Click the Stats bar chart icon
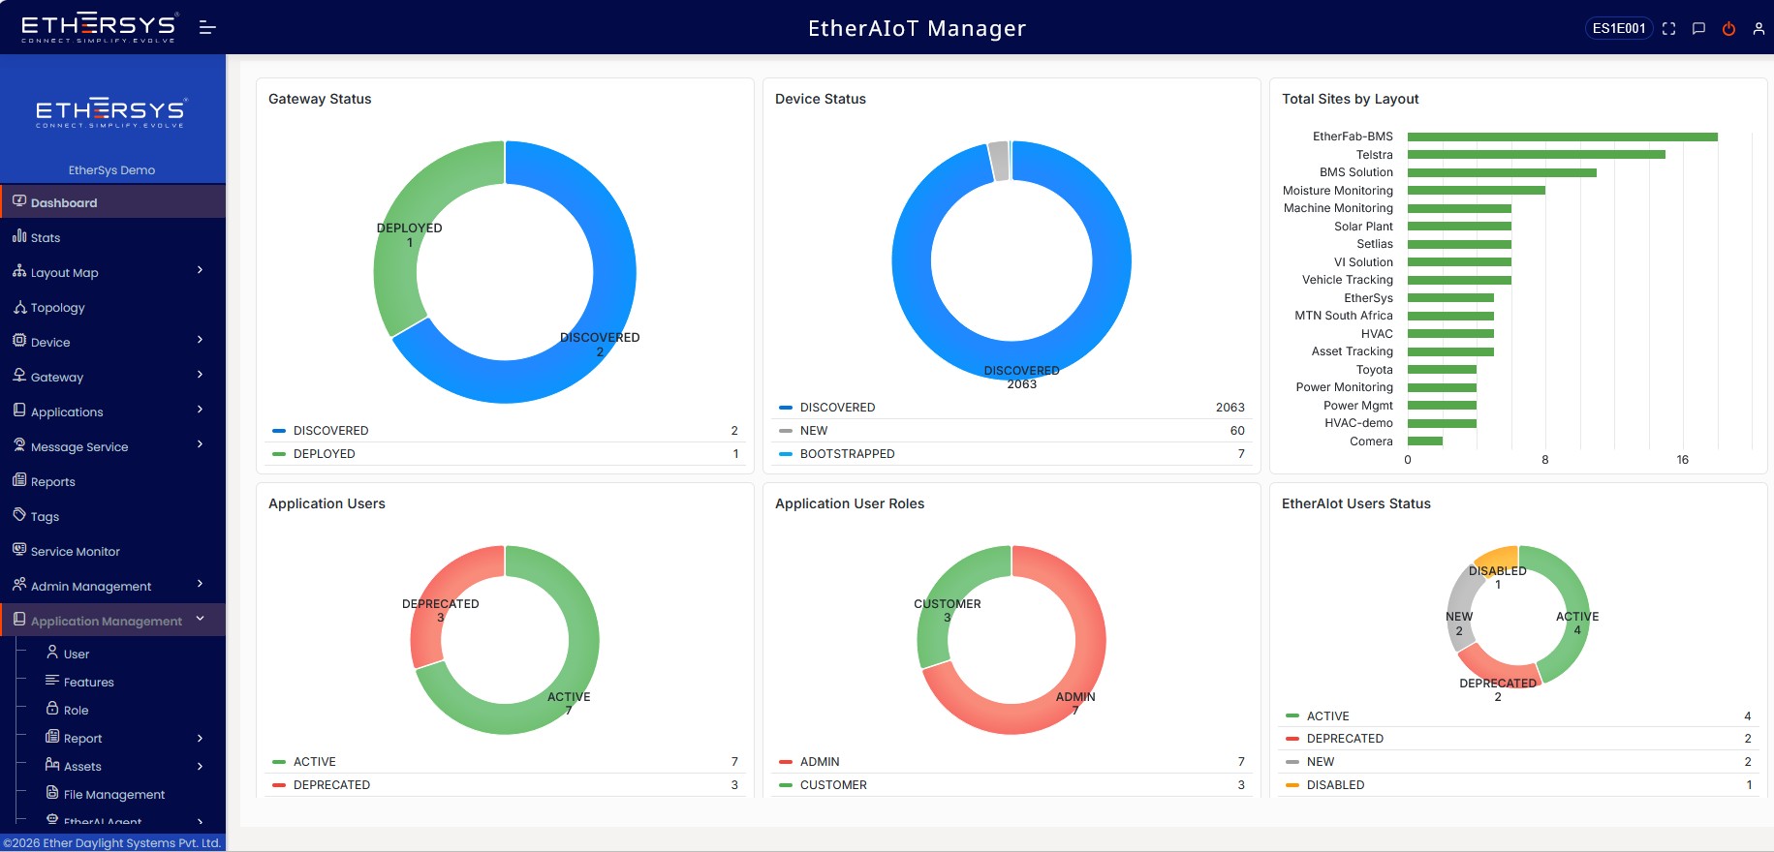The height and width of the screenshot is (852, 1774). [19, 235]
